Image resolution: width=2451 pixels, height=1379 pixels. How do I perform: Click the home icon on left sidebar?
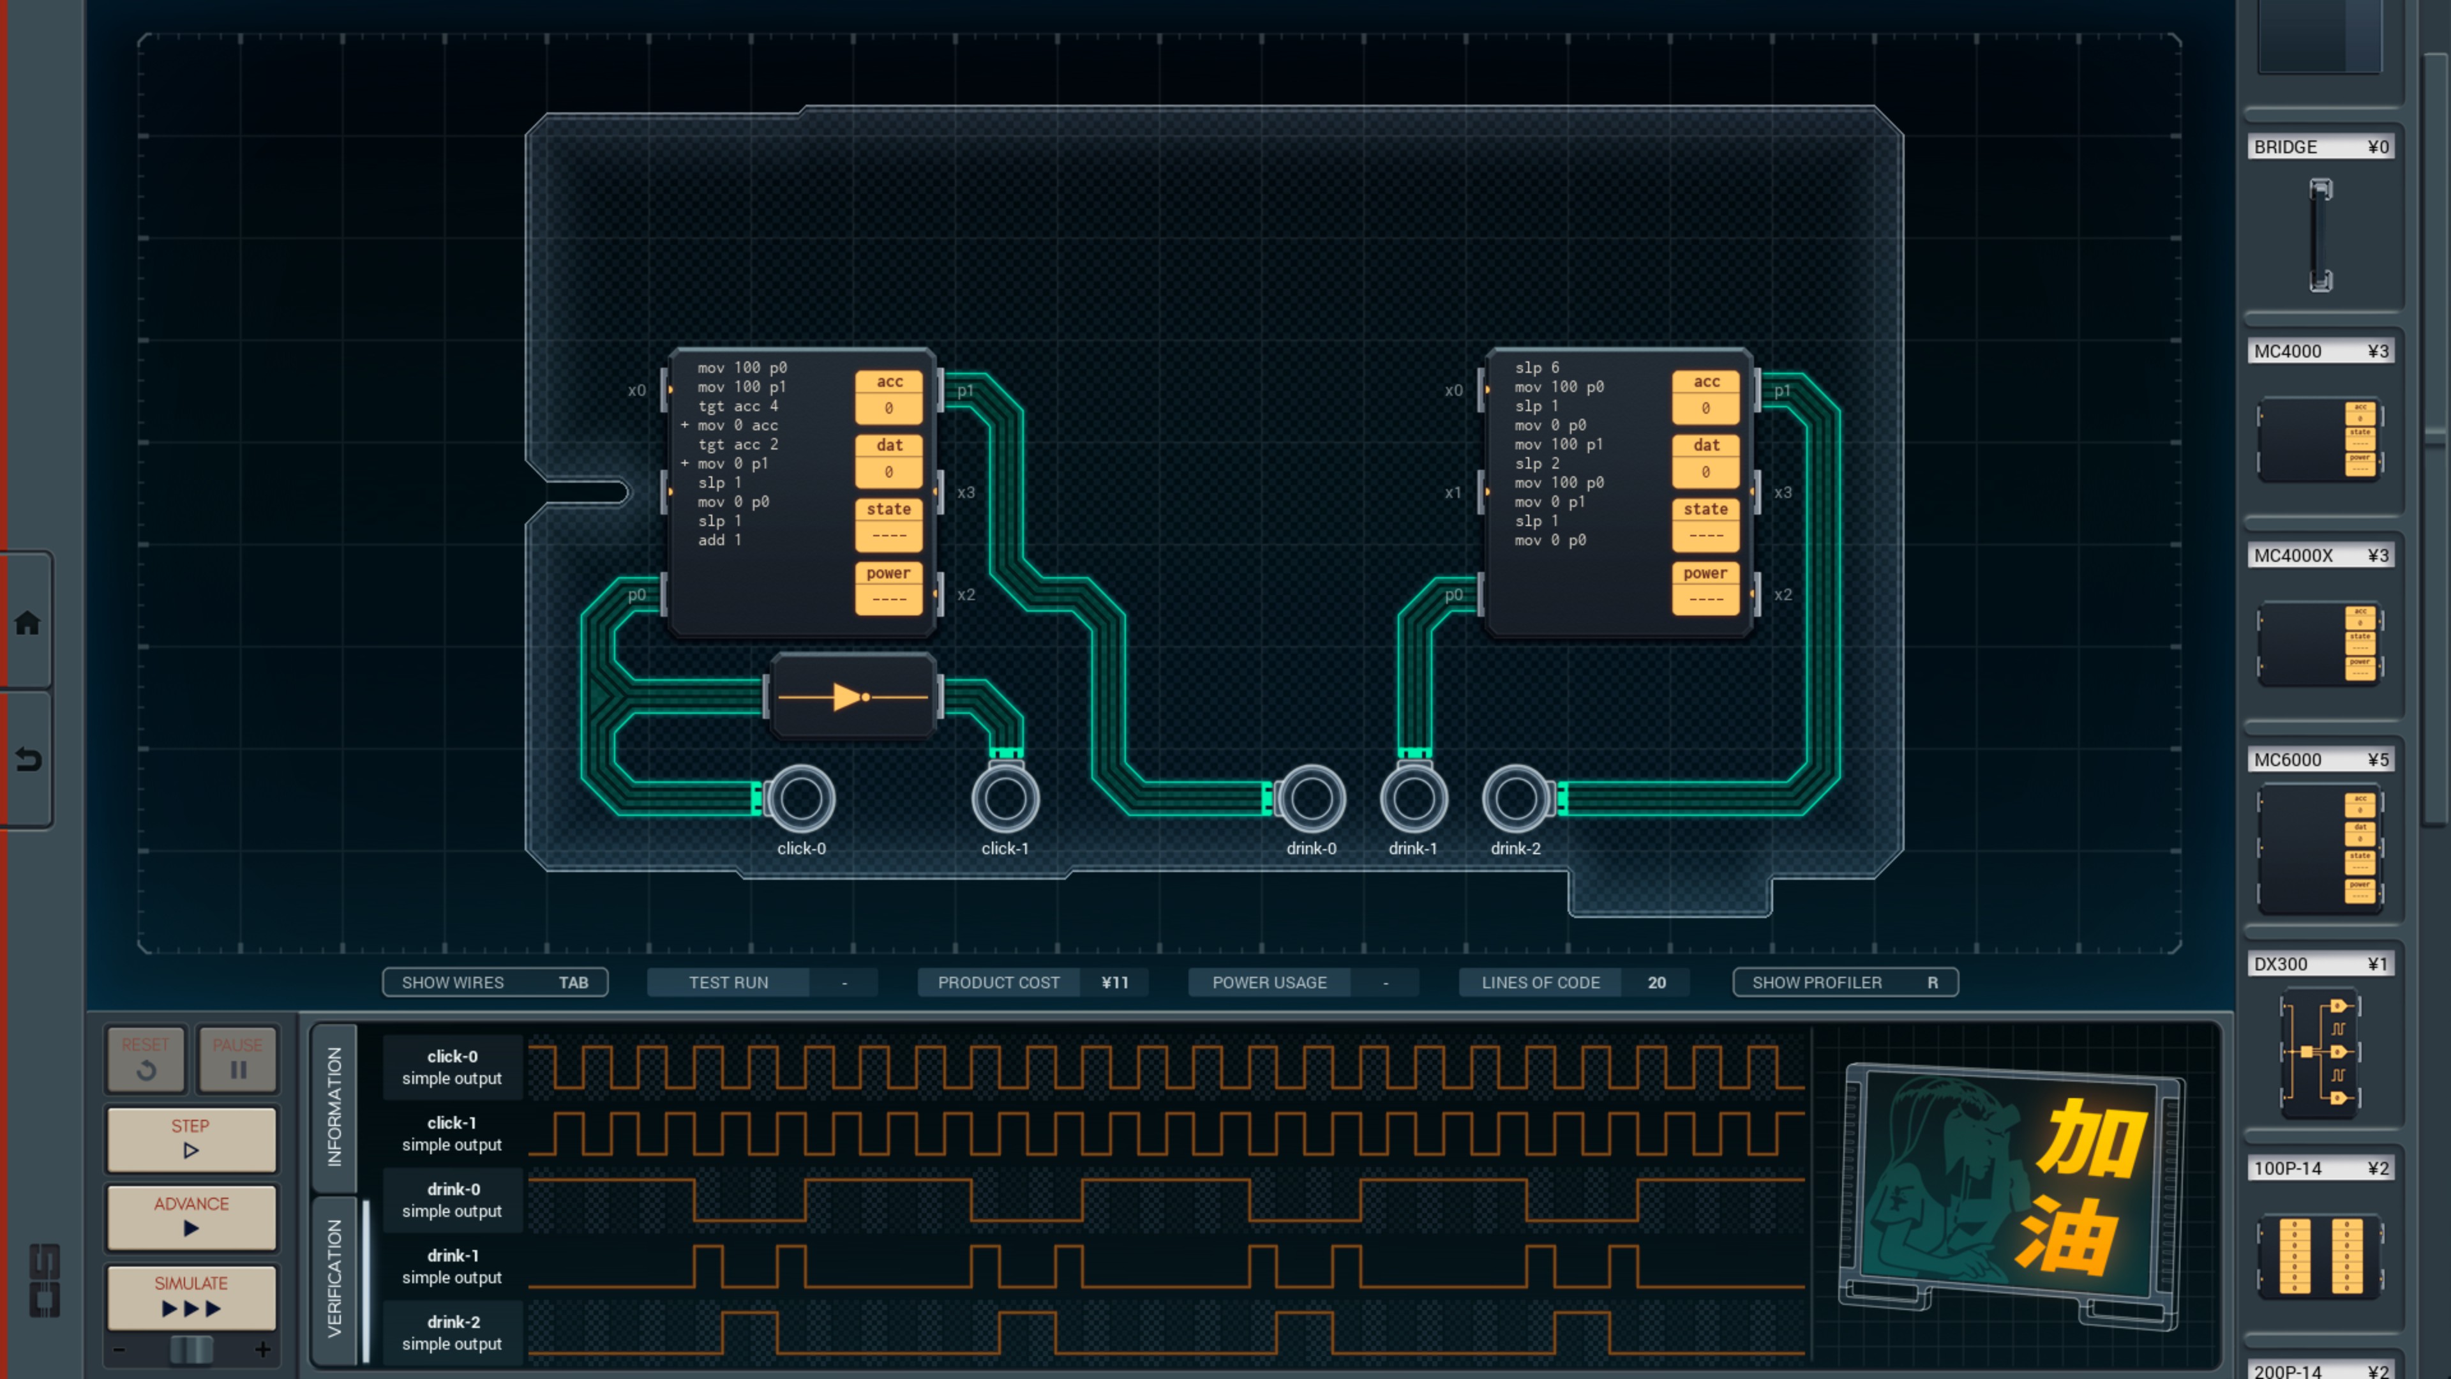27,623
